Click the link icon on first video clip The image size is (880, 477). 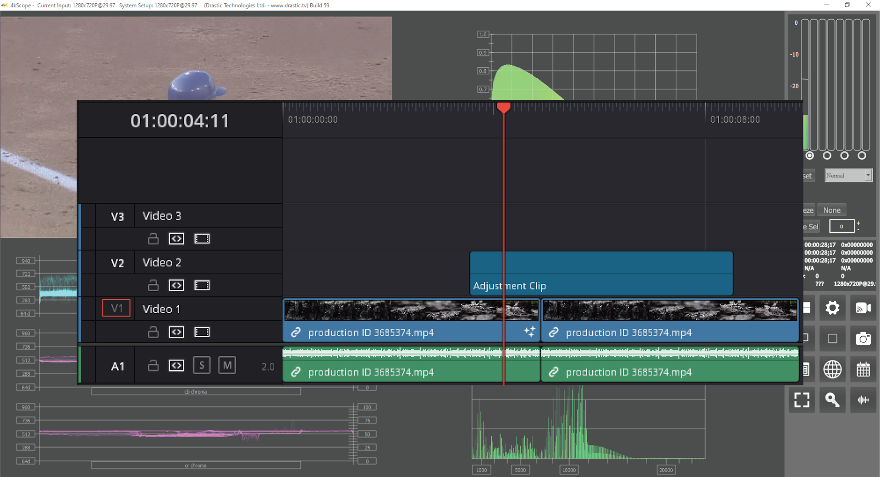[x=296, y=333]
